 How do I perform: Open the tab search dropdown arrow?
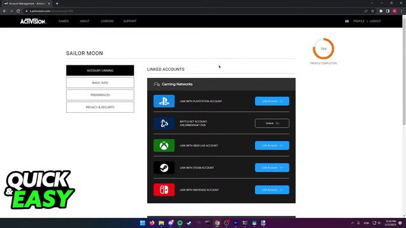click(372, 3)
